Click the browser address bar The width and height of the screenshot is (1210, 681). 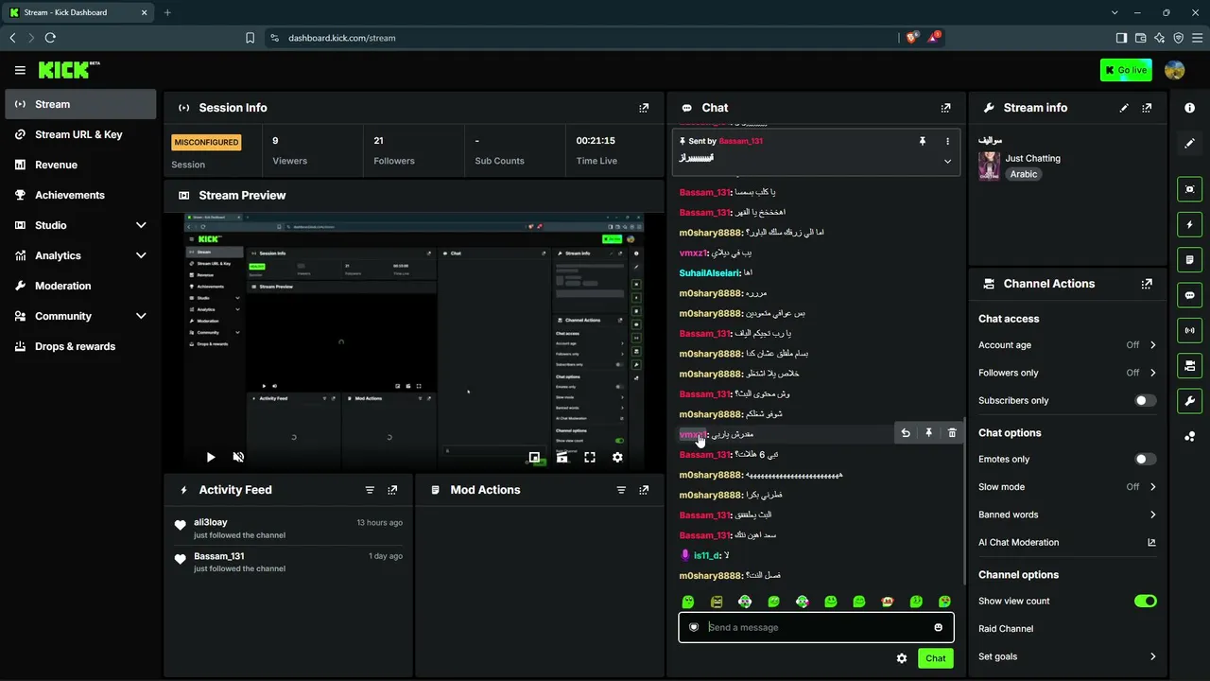pyautogui.click(x=579, y=38)
